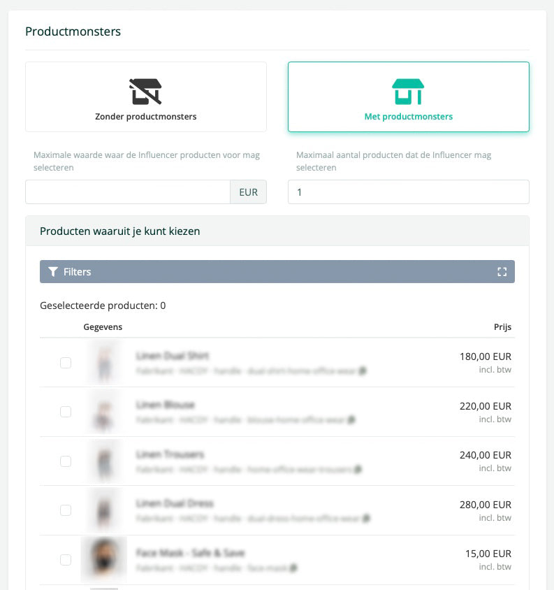Check the Linen Blouse product checkbox
Screen dimensions: 554x590
pos(66,412)
